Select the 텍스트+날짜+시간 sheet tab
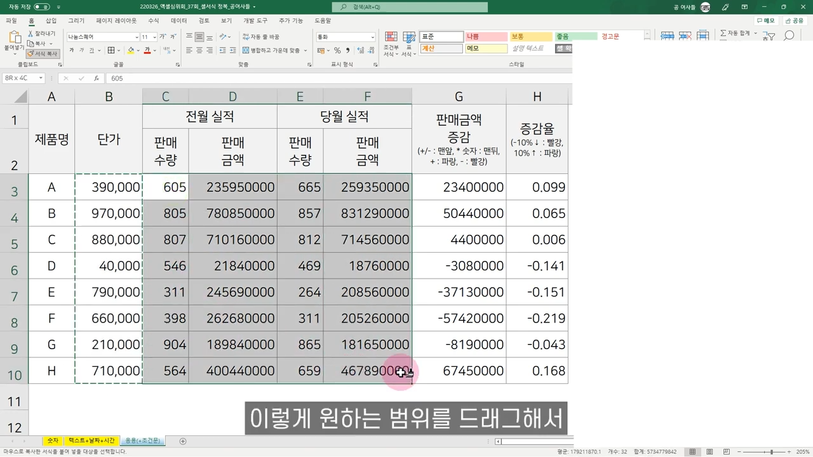This screenshot has width=813, height=457. (92, 440)
